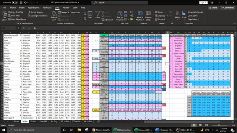The height and width of the screenshot is (133, 237).
Task: Switch to Page Layout view
Action: (200, 125)
